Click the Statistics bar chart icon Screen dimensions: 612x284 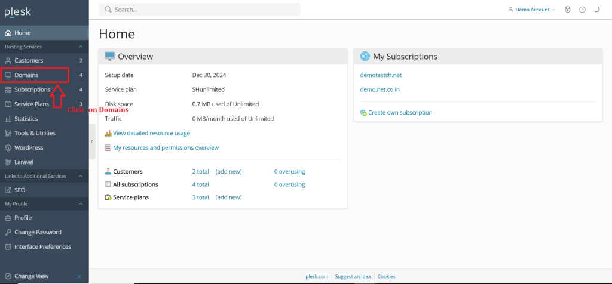click(8, 119)
